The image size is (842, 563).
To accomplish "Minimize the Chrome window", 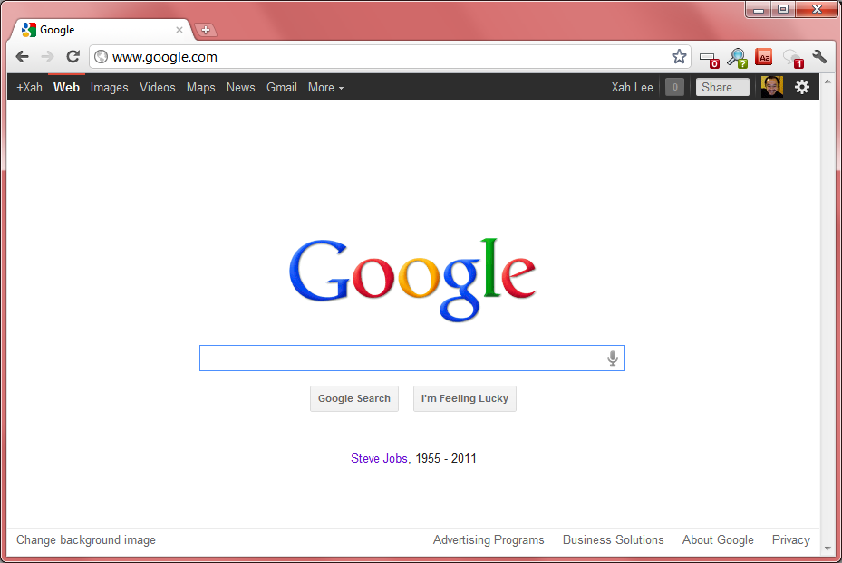I will (x=759, y=10).
